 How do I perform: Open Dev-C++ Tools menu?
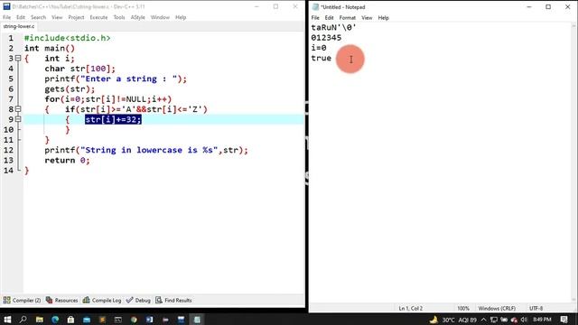pos(119,17)
